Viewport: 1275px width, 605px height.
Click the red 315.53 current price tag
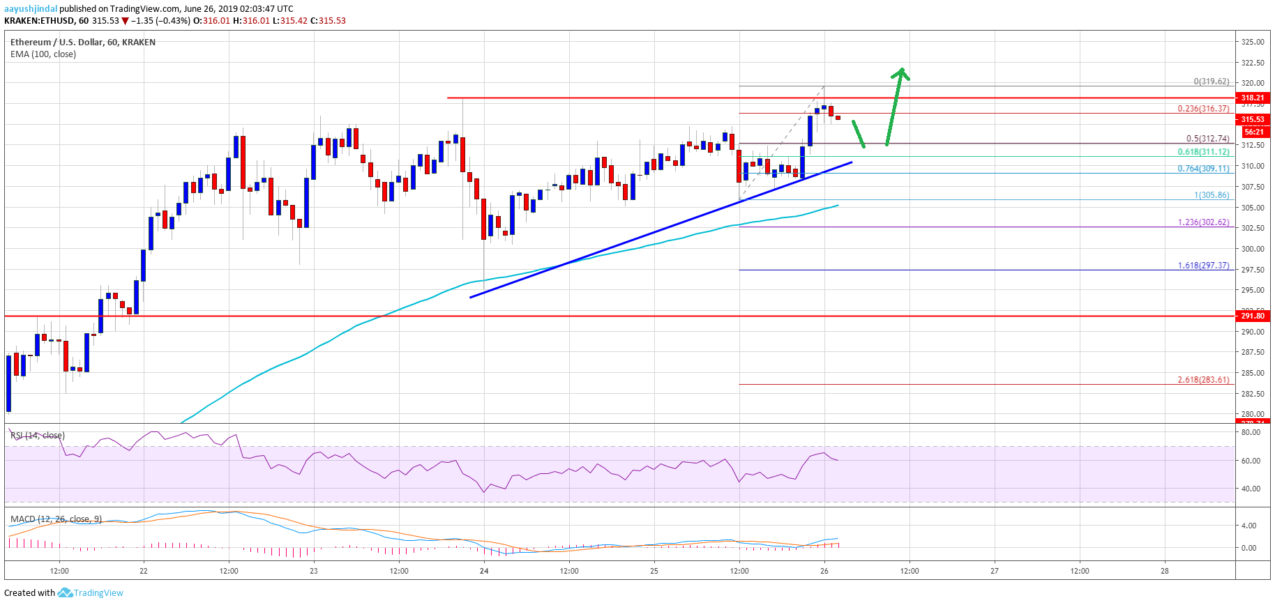tap(1253, 120)
